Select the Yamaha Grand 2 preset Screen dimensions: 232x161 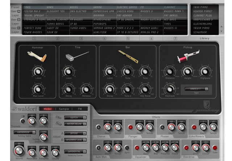[104, 28]
